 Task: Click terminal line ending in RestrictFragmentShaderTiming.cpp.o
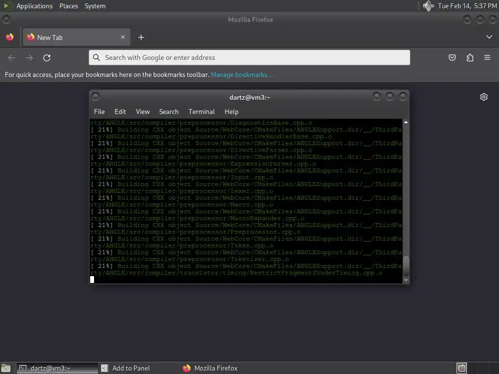[236, 273]
